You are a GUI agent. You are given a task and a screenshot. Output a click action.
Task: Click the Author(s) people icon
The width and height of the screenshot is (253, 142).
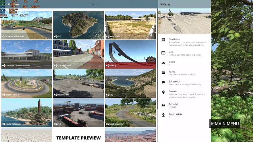(x=163, y=105)
